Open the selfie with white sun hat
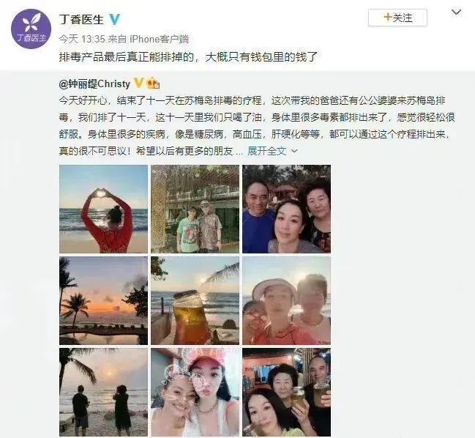Image resolution: width=475 pixels, height=438 pixels. pos(287,301)
